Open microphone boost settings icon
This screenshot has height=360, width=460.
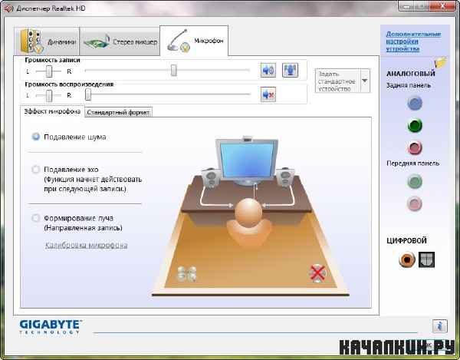290,70
